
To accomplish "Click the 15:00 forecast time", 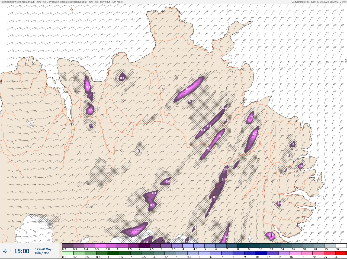I will click(22, 251).
